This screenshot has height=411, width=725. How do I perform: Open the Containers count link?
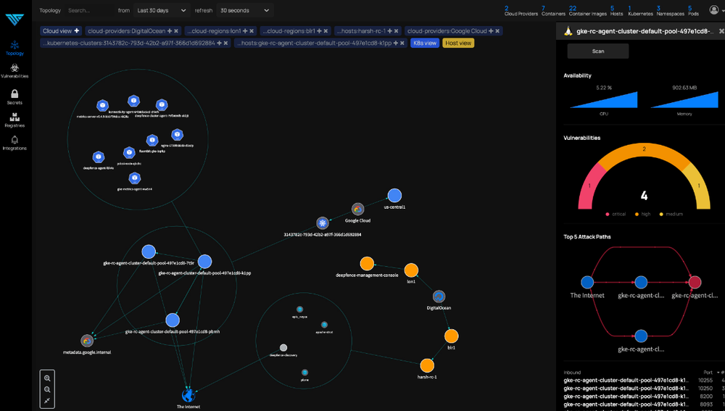click(553, 11)
